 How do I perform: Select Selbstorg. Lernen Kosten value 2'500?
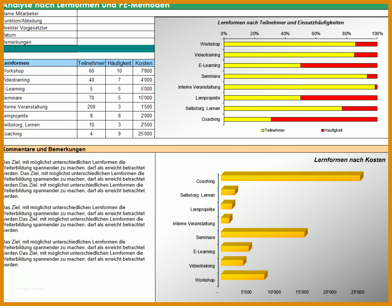tap(144, 125)
